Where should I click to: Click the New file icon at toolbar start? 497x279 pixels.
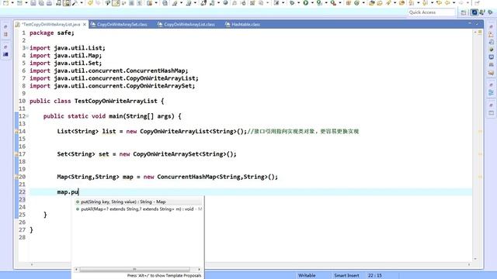pyautogui.click(x=5, y=3)
